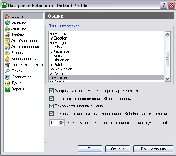Image resolution: width=176 pixels, height=156 pixels.
Task: Open the Браузер settings section
Action: point(19,22)
